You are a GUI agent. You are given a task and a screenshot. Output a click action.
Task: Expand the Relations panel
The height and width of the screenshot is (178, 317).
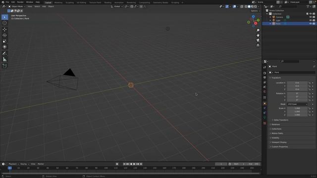click(276, 124)
